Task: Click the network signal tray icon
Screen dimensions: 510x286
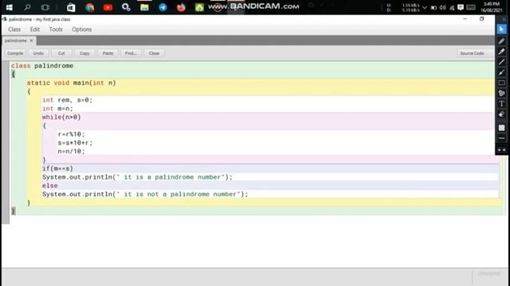Action: [452, 7]
